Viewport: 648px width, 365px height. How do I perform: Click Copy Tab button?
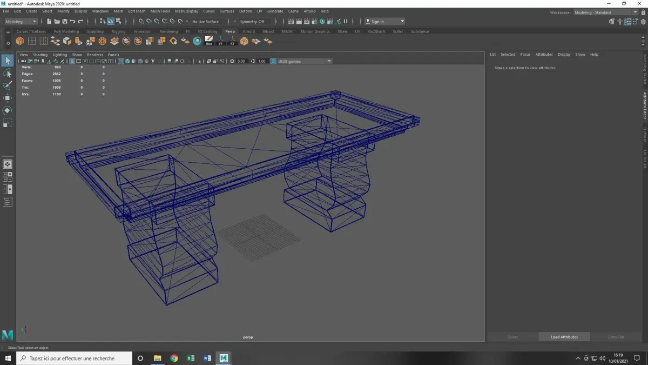coord(616,337)
